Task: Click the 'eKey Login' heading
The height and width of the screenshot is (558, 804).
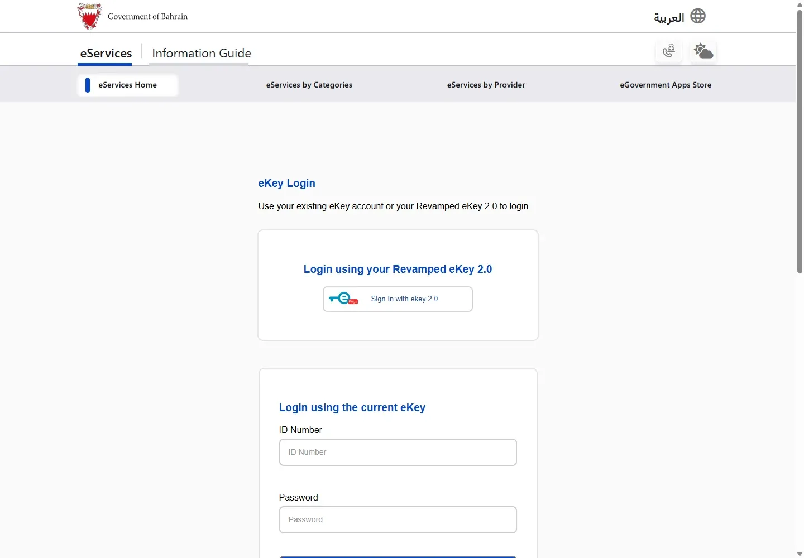Action: [x=286, y=183]
